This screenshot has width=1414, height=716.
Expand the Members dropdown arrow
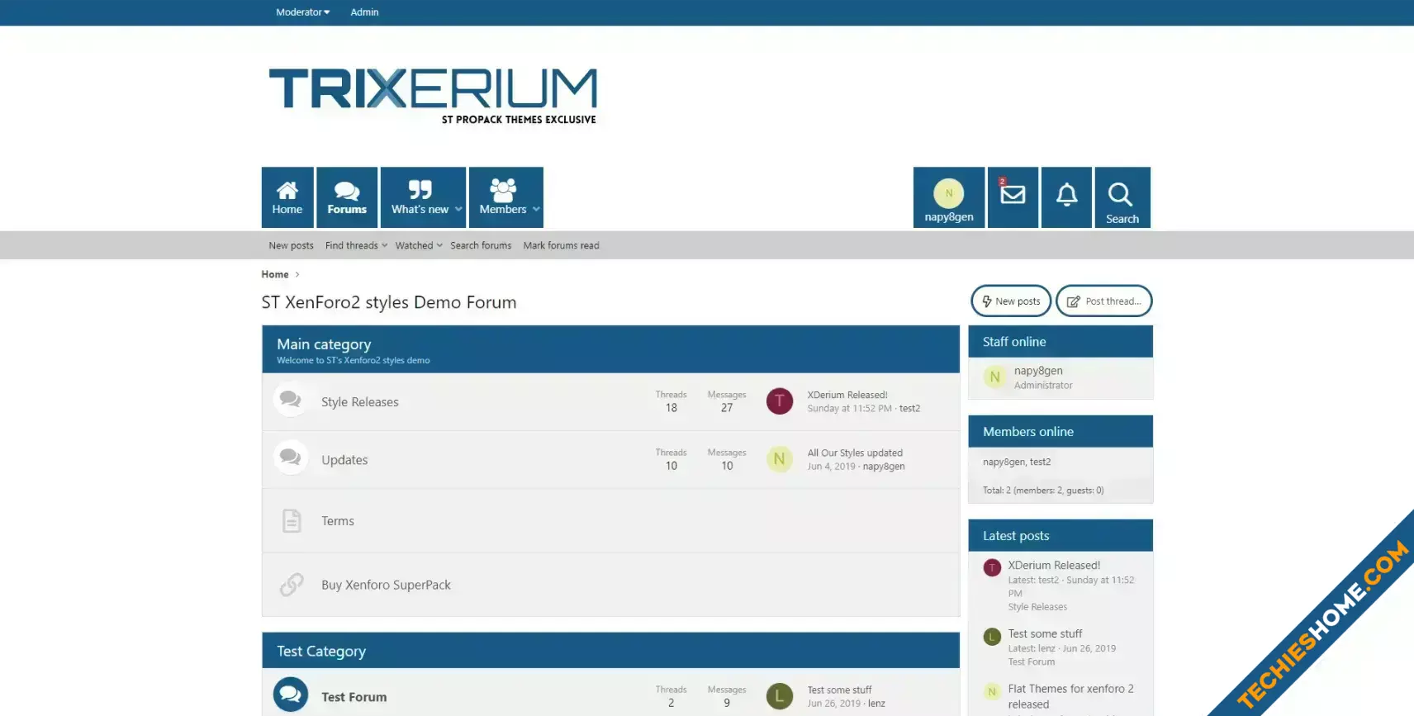click(x=536, y=209)
